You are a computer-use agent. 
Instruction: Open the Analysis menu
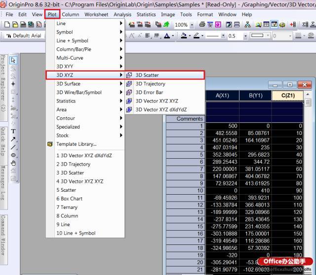(x=122, y=14)
